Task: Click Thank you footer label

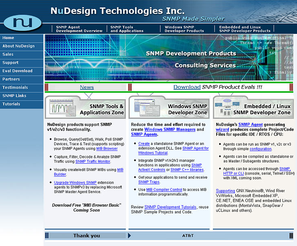Action: (87, 236)
